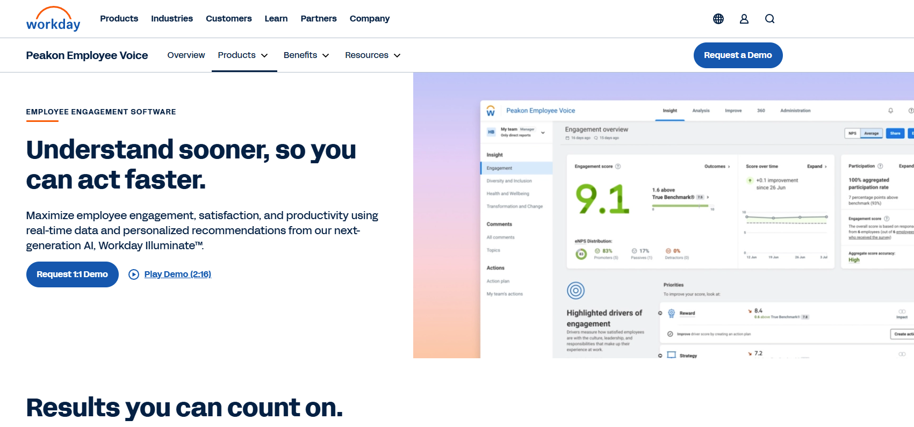Open My team's actions in sidebar
Screen dimensions: 914x427
(x=505, y=294)
